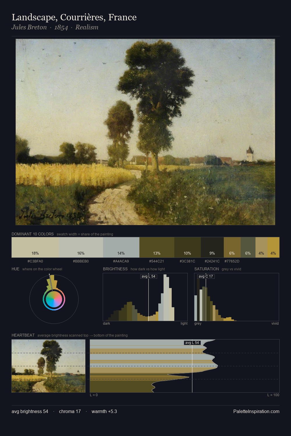Click the L = 100 axis label
The height and width of the screenshot is (436, 291).
pos(273,395)
